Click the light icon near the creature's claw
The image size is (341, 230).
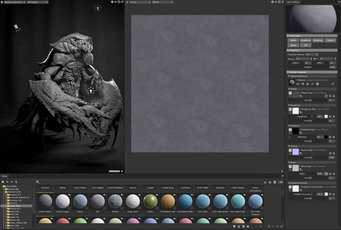[90, 91]
